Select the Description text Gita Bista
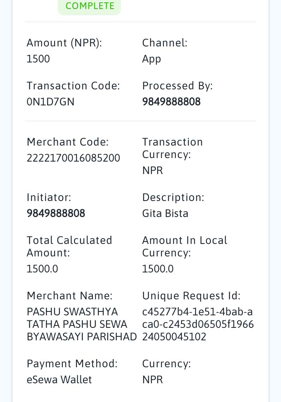 [165, 213]
